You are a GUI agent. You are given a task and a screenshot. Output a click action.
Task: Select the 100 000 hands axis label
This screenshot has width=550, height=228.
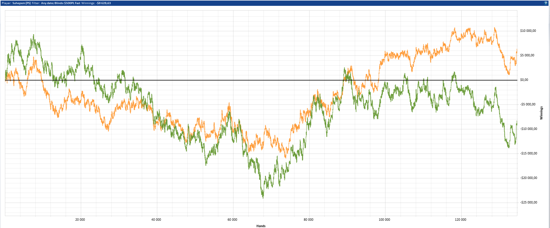pyautogui.click(x=385, y=220)
